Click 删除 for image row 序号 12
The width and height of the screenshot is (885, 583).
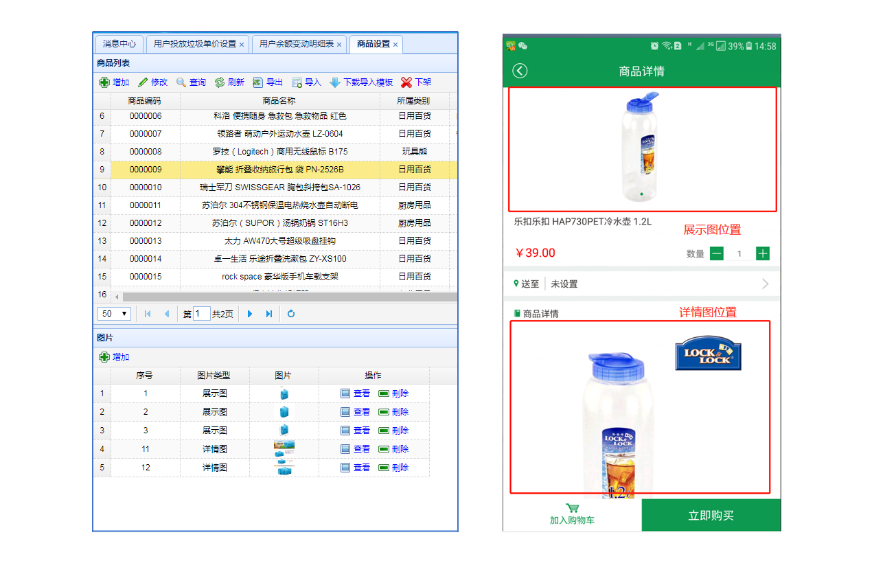coord(394,468)
